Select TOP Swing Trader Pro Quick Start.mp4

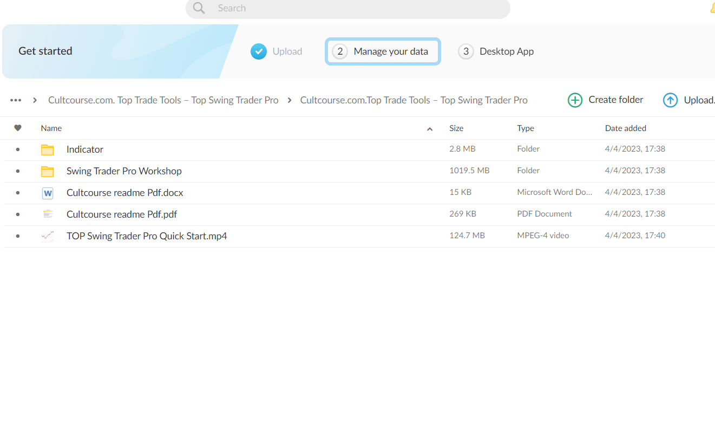coord(147,236)
